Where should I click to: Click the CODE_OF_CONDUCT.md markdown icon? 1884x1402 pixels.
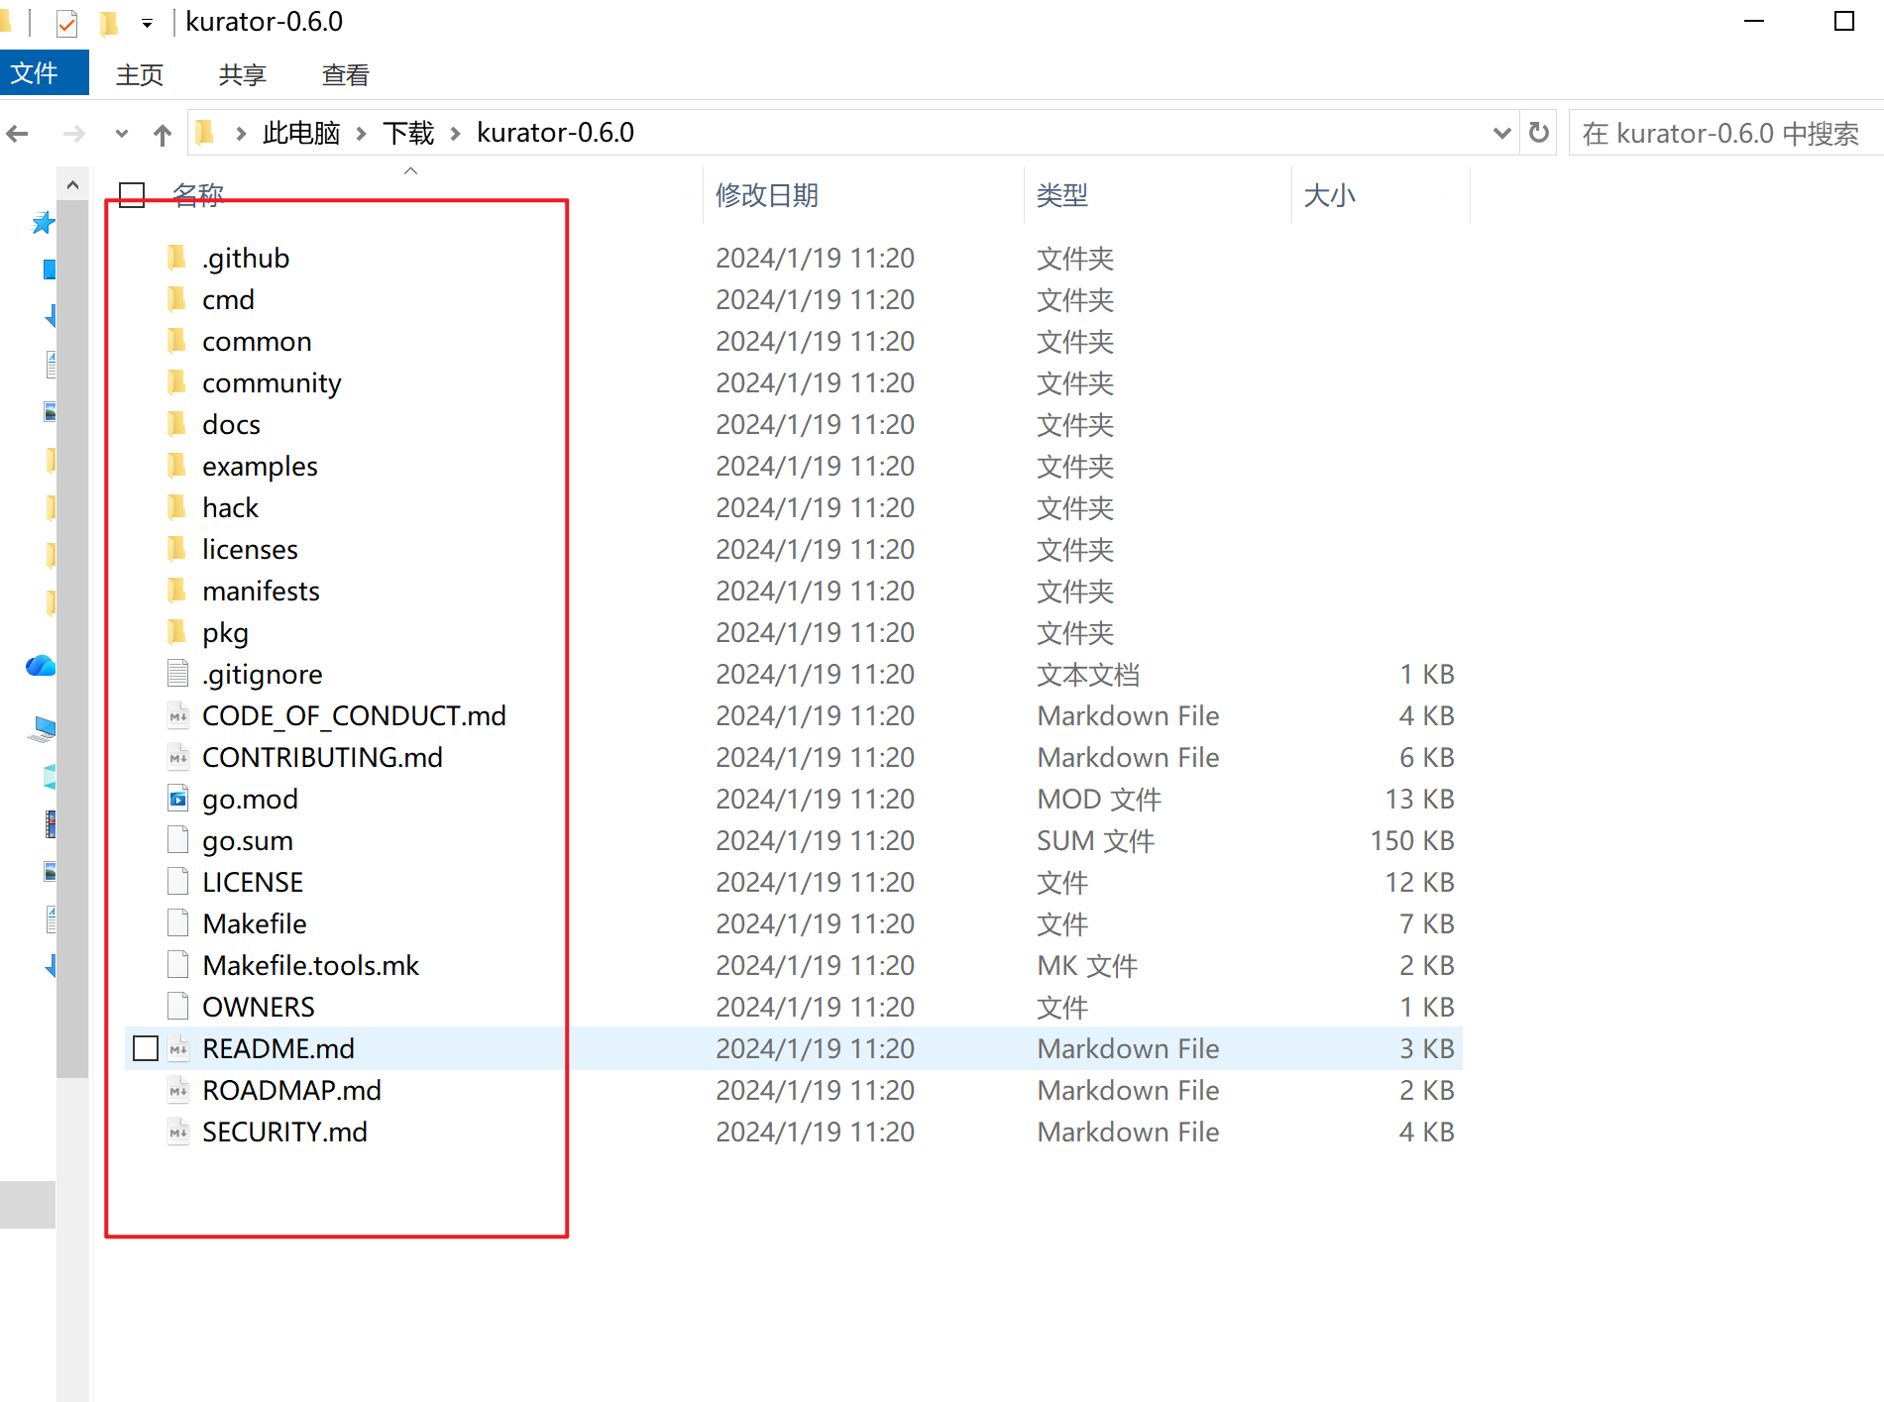(178, 715)
